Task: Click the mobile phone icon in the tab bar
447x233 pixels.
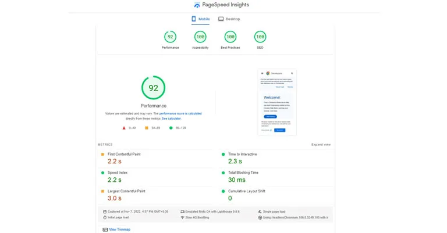Action: (x=194, y=19)
